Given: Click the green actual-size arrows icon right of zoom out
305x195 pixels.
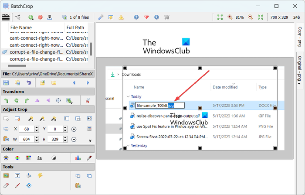Looking at the screenshot, I should 261,17.
